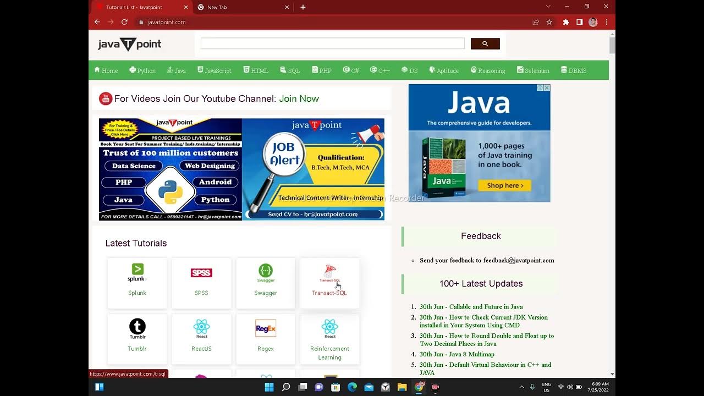Open Python in the green nav bar

pos(142,70)
